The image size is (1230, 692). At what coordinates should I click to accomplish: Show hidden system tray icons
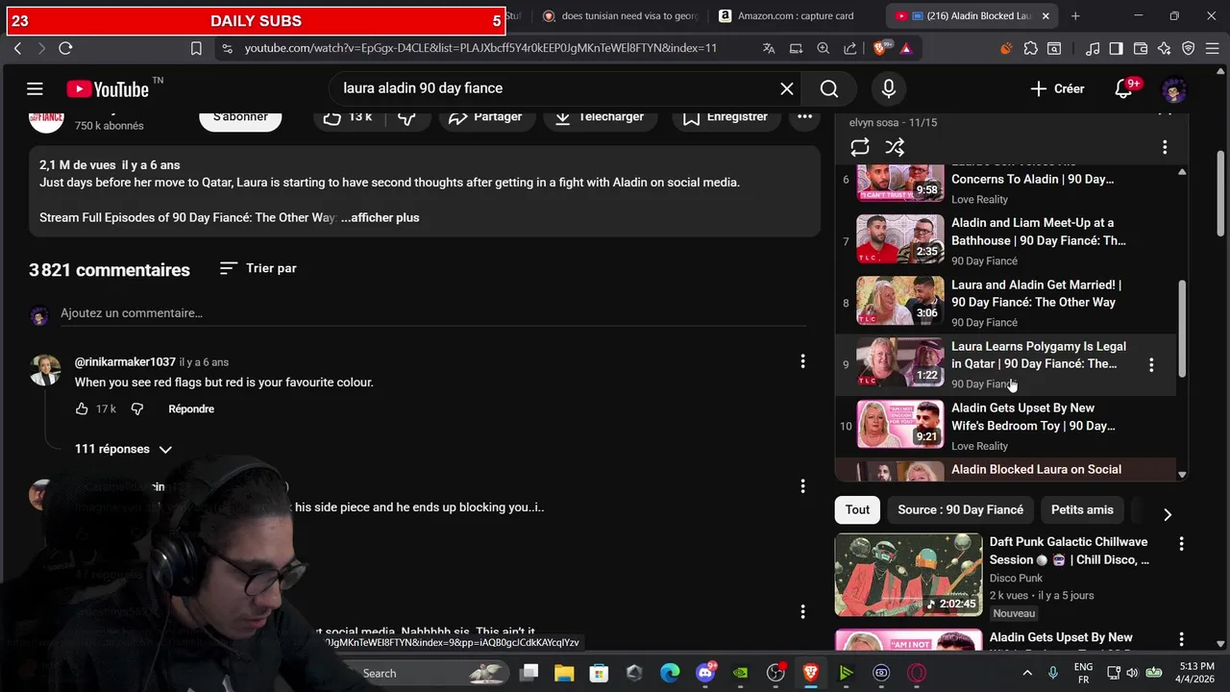click(1027, 673)
